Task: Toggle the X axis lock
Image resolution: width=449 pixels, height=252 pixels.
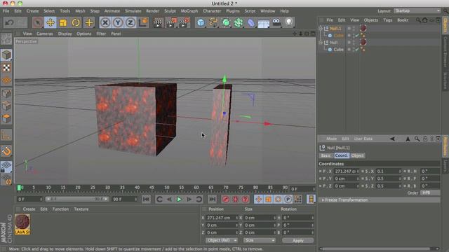Action: [x=105, y=22]
